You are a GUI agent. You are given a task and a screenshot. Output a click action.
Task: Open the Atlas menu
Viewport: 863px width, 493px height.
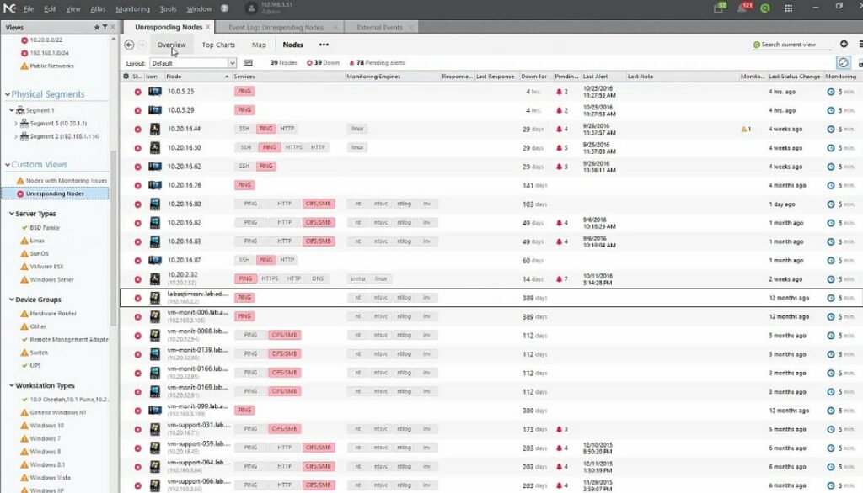(x=98, y=8)
